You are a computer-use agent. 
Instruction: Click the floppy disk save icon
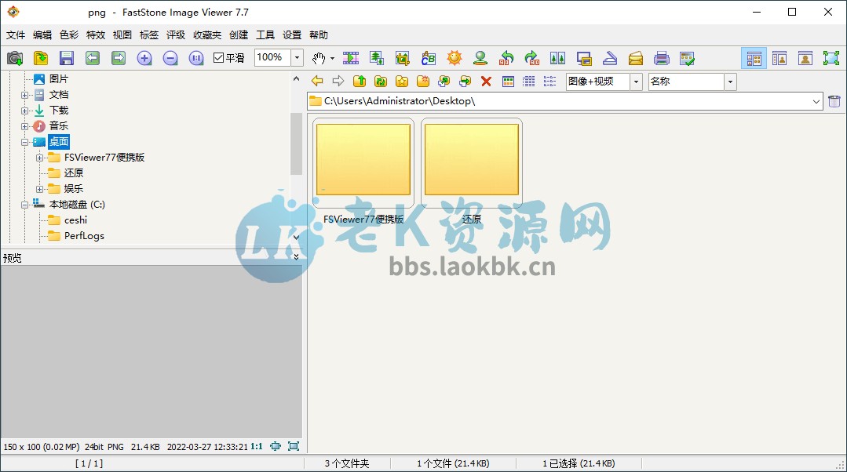tap(67, 58)
